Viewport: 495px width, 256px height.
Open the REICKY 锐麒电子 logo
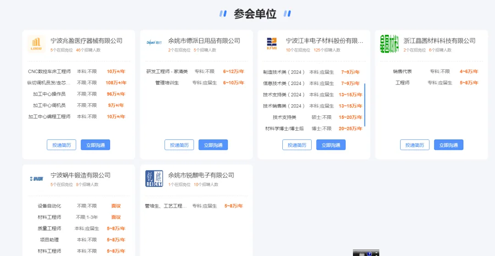pos(154,179)
